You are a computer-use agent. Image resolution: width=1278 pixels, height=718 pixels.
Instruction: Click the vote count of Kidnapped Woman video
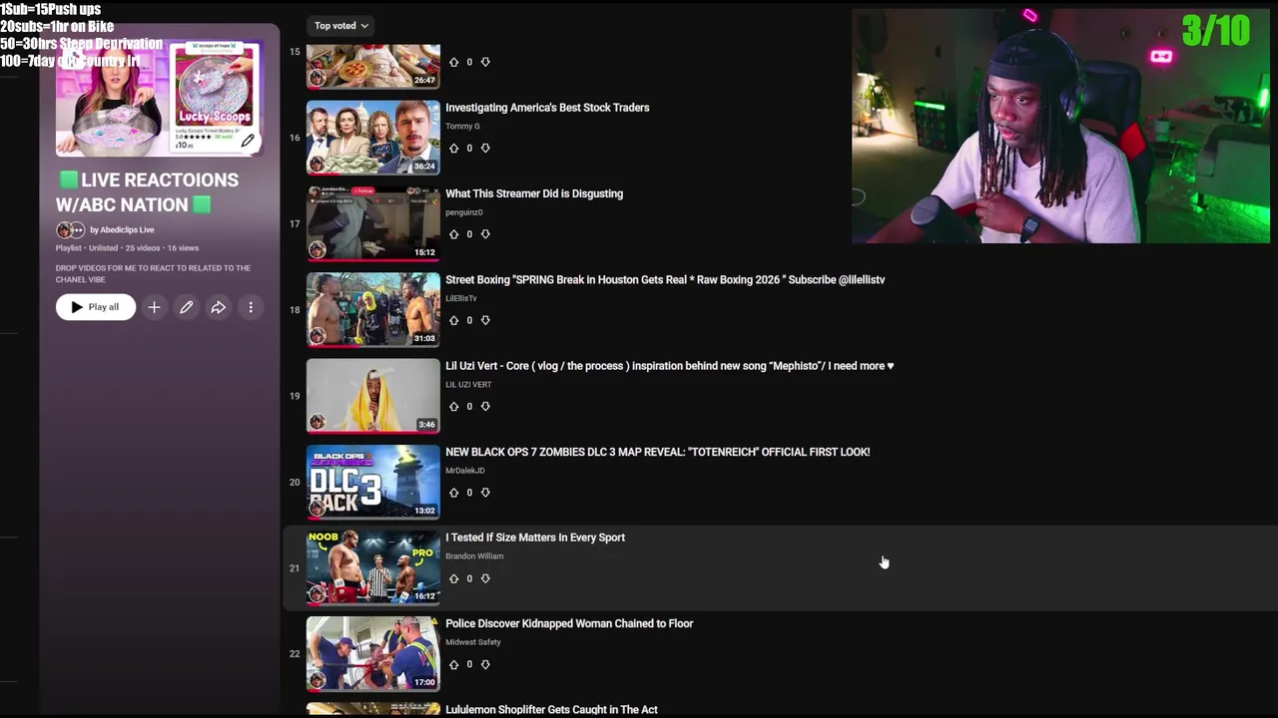tap(469, 664)
